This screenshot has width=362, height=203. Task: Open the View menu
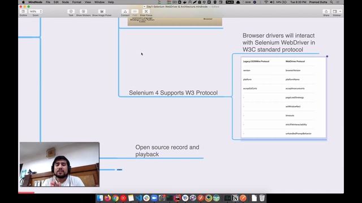pos(88,2)
